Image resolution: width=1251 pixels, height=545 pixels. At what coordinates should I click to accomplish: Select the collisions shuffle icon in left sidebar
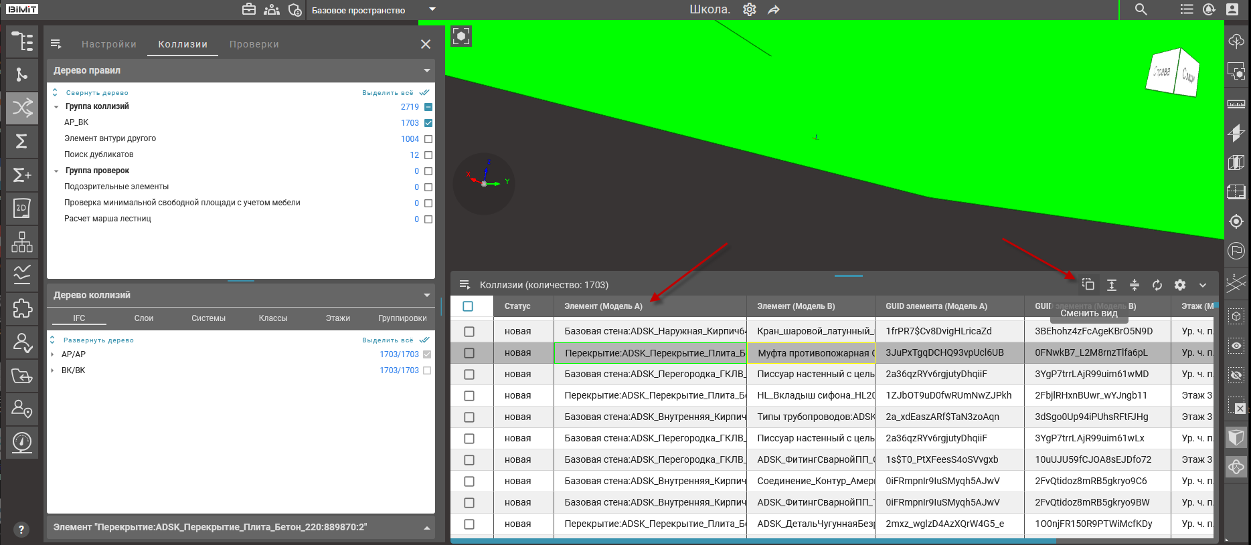(22, 108)
